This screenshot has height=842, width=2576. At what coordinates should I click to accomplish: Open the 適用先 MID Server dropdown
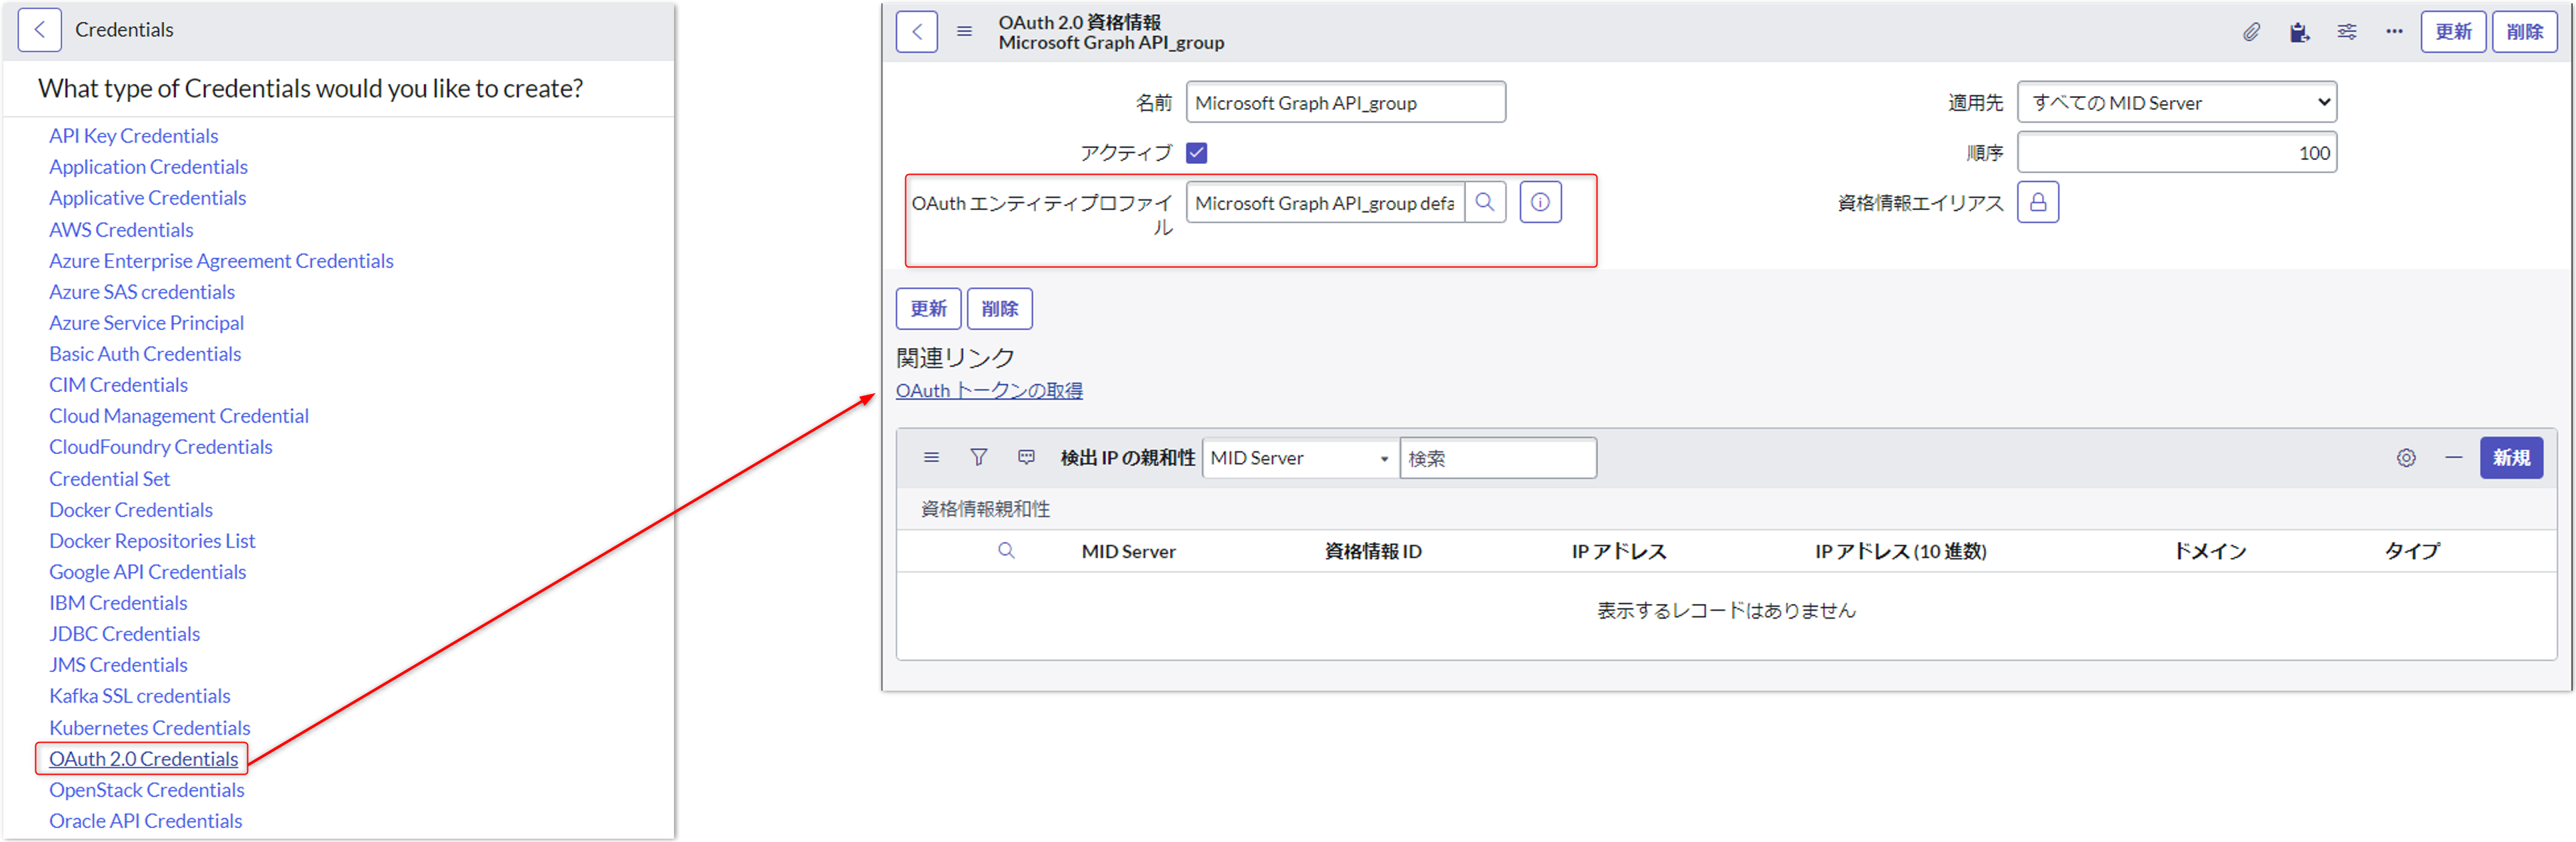coord(2176,103)
